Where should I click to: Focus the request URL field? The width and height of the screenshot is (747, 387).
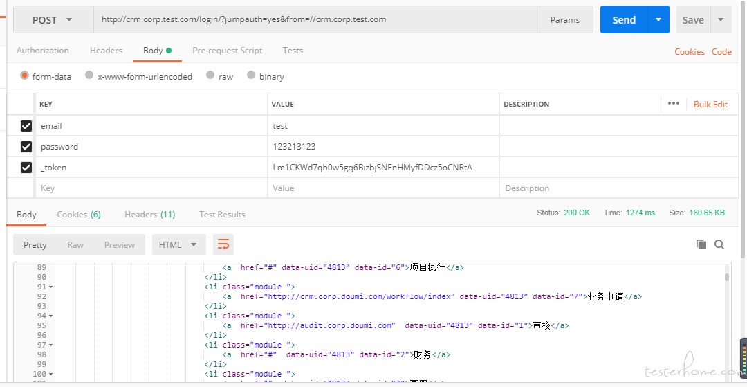coord(315,19)
